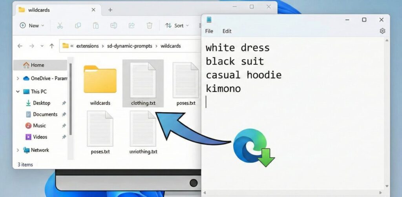Open Notepad settings gear icon

tap(382, 31)
